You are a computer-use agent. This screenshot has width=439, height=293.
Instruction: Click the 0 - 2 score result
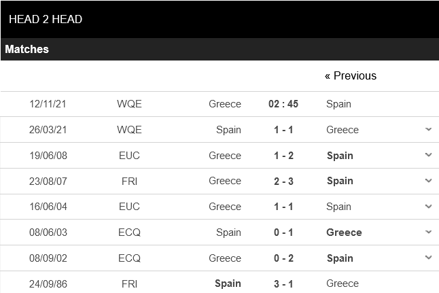283,258
